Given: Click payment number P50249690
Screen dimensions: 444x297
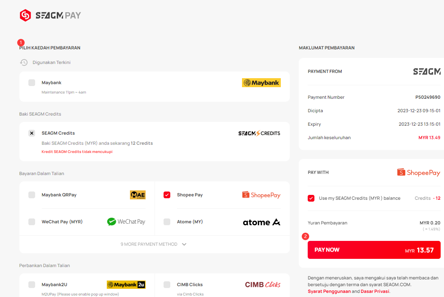Looking at the screenshot, I should (x=428, y=97).
